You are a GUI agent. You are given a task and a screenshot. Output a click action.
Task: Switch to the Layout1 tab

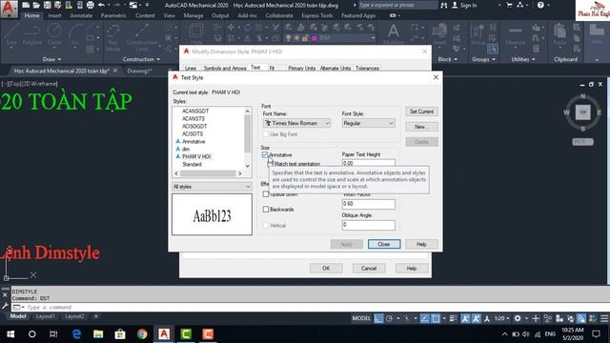tap(45, 316)
